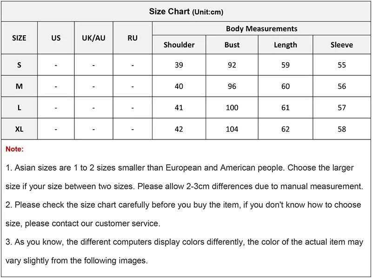Image resolution: width=372 pixels, height=278 pixels.
Task: Click the Size Chart title header
Action: click(x=186, y=11)
